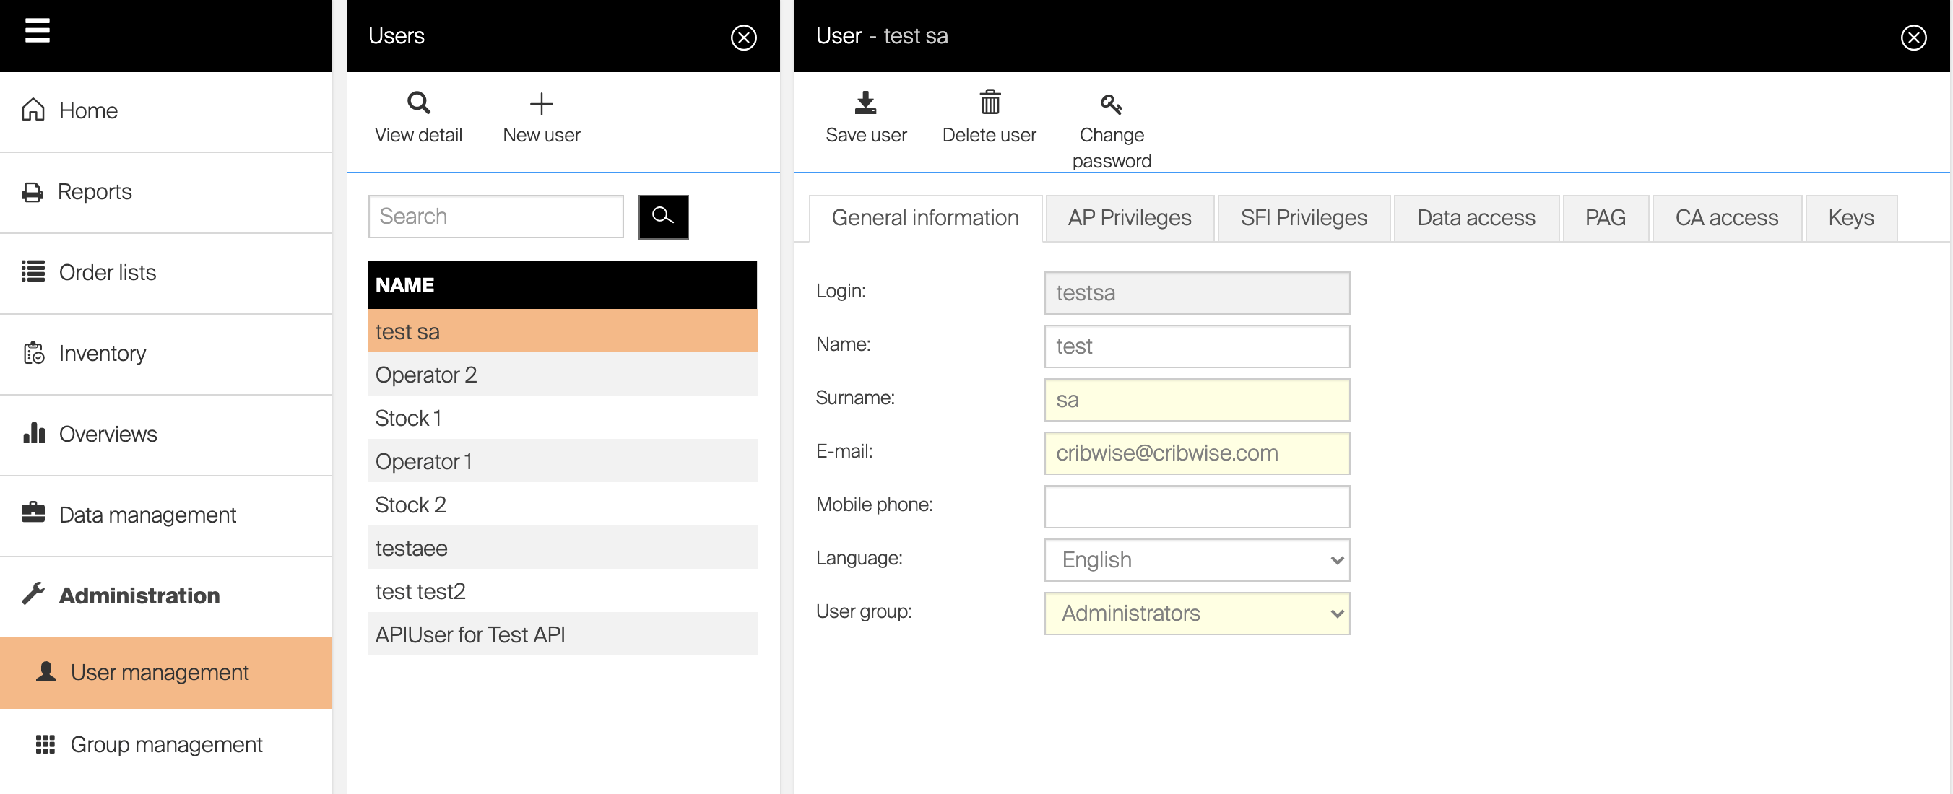
Task: Open the Language dropdown
Action: [x=1196, y=560]
